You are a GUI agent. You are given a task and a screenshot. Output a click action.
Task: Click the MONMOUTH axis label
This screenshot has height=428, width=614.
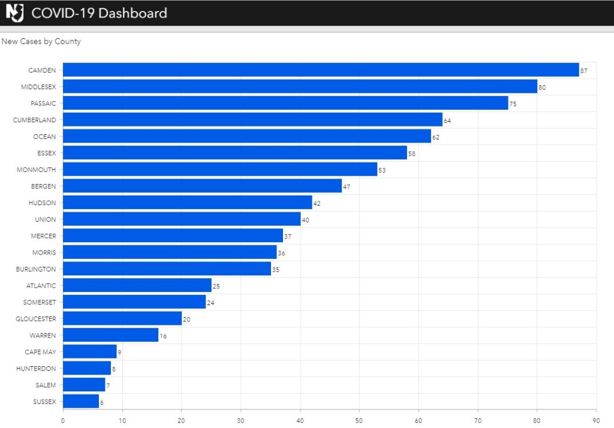37,170
